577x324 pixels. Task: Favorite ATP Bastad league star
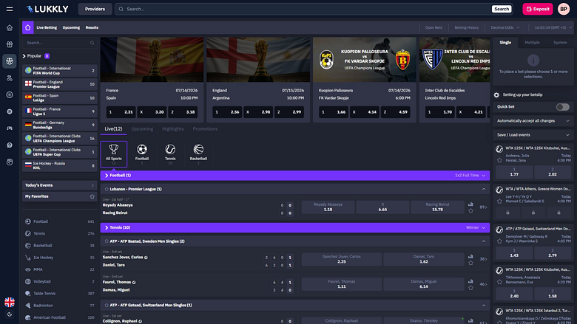click(107, 241)
